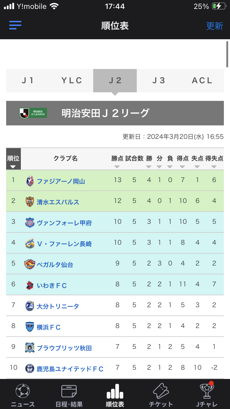230x409 pixels.
Task: Click the vertical scrollbar on right
Action: pos(227,54)
